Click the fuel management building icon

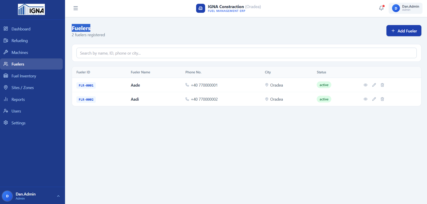[x=200, y=8]
